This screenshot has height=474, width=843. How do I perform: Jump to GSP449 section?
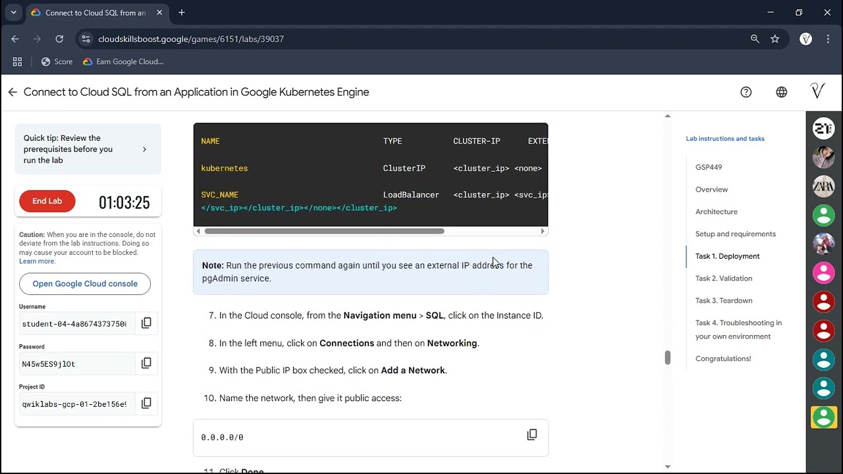pyautogui.click(x=709, y=167)
